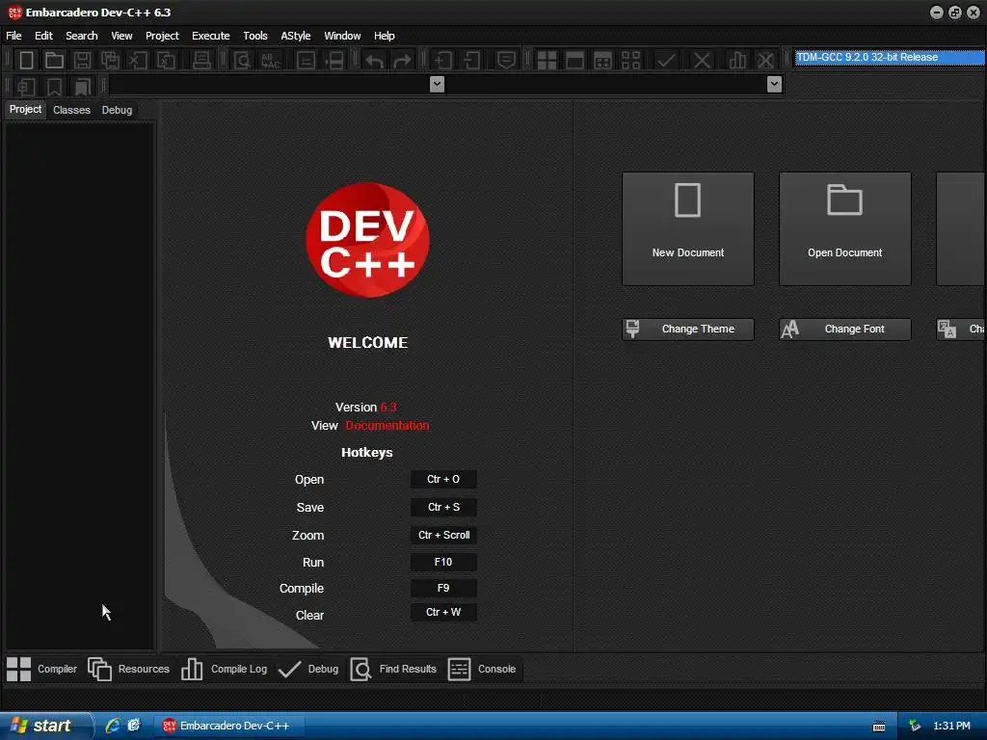Click the Windows start button
Image resolution: width=987 pixels, height=740 pixels.
45,727
